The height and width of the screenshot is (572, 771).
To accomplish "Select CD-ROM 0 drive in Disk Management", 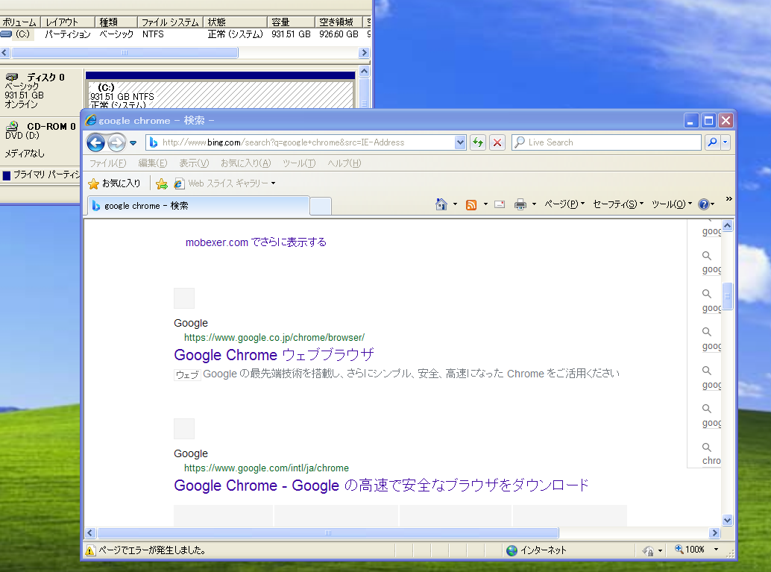I will coord(40,139).
